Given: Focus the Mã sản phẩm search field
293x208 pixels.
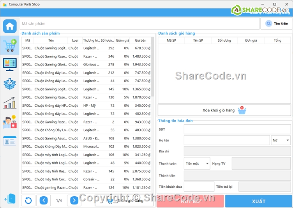Looking at the screenshot, I should [x=139, y=23].
